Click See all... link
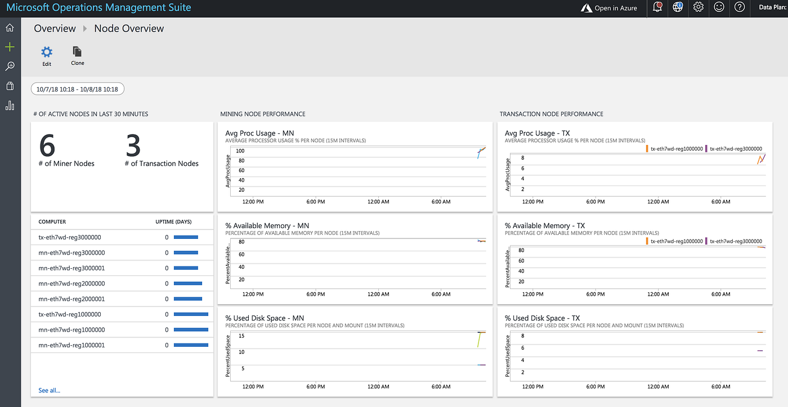This screenshot has height=407, width=788. coord(49,390)
